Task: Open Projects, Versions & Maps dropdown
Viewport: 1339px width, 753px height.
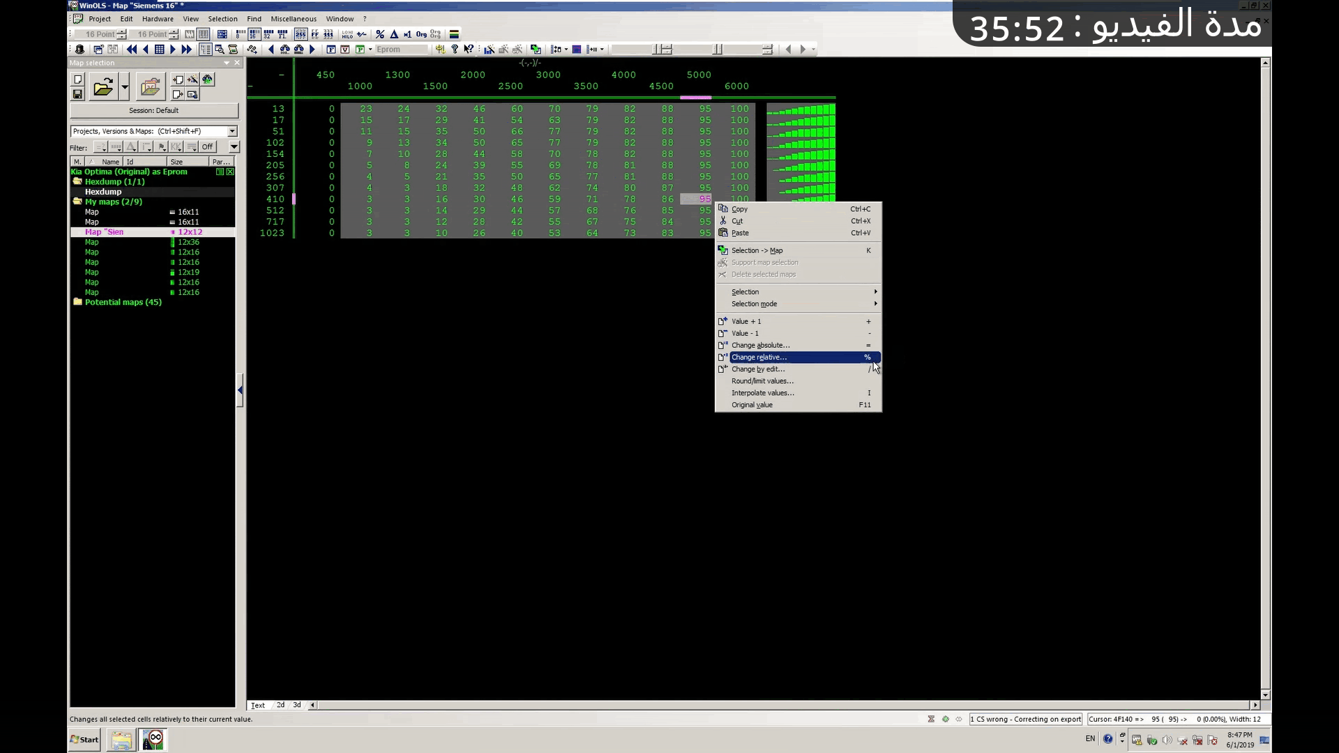Action: pyautogui.click(x=232, y=131)
